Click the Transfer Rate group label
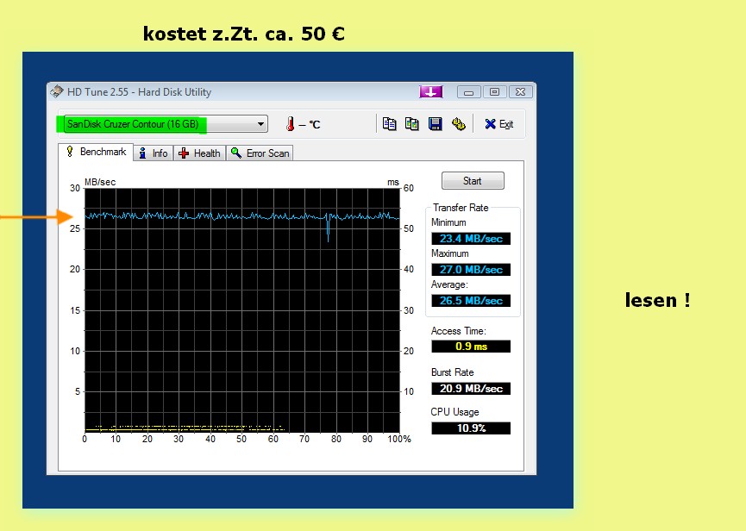Viewport: 746px width, 531px height. 461,208
